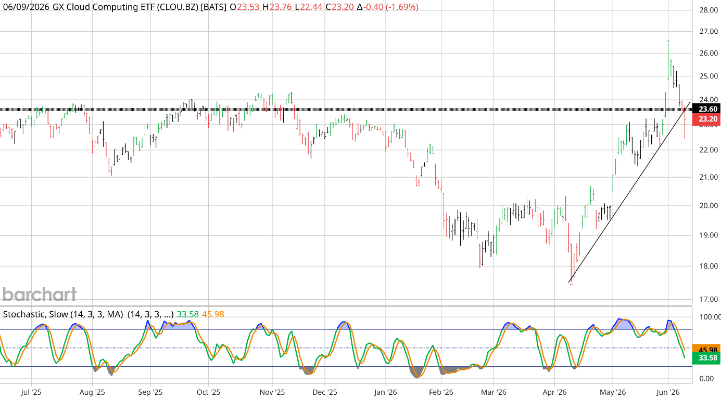The image size is (721, 400).
Task: Click the 18.00 price axis label
Action: click(x=709, y=266)
